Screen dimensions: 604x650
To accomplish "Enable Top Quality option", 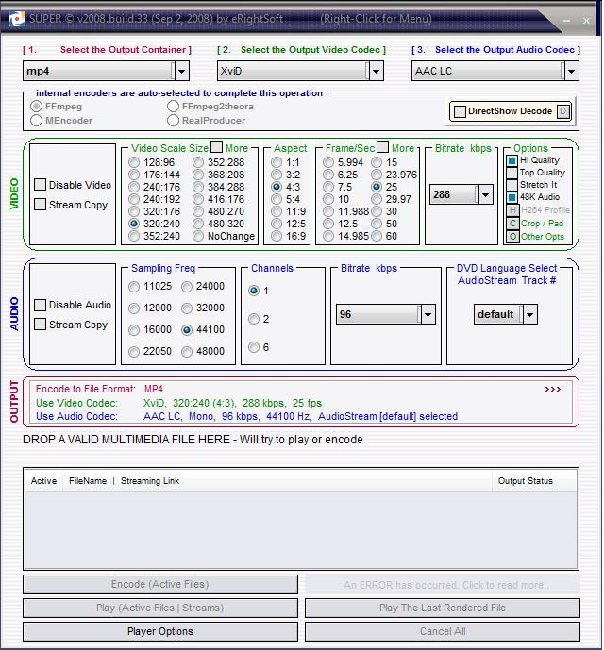I will (512, 173).
